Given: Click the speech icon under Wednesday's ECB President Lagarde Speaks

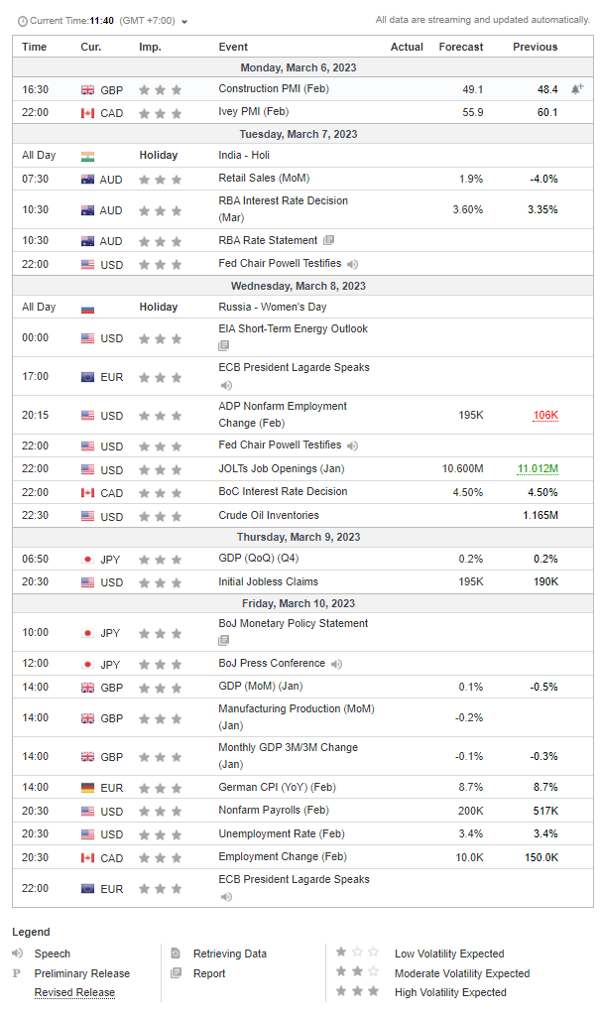Looking at the screenshot, I should coord(226,386).
